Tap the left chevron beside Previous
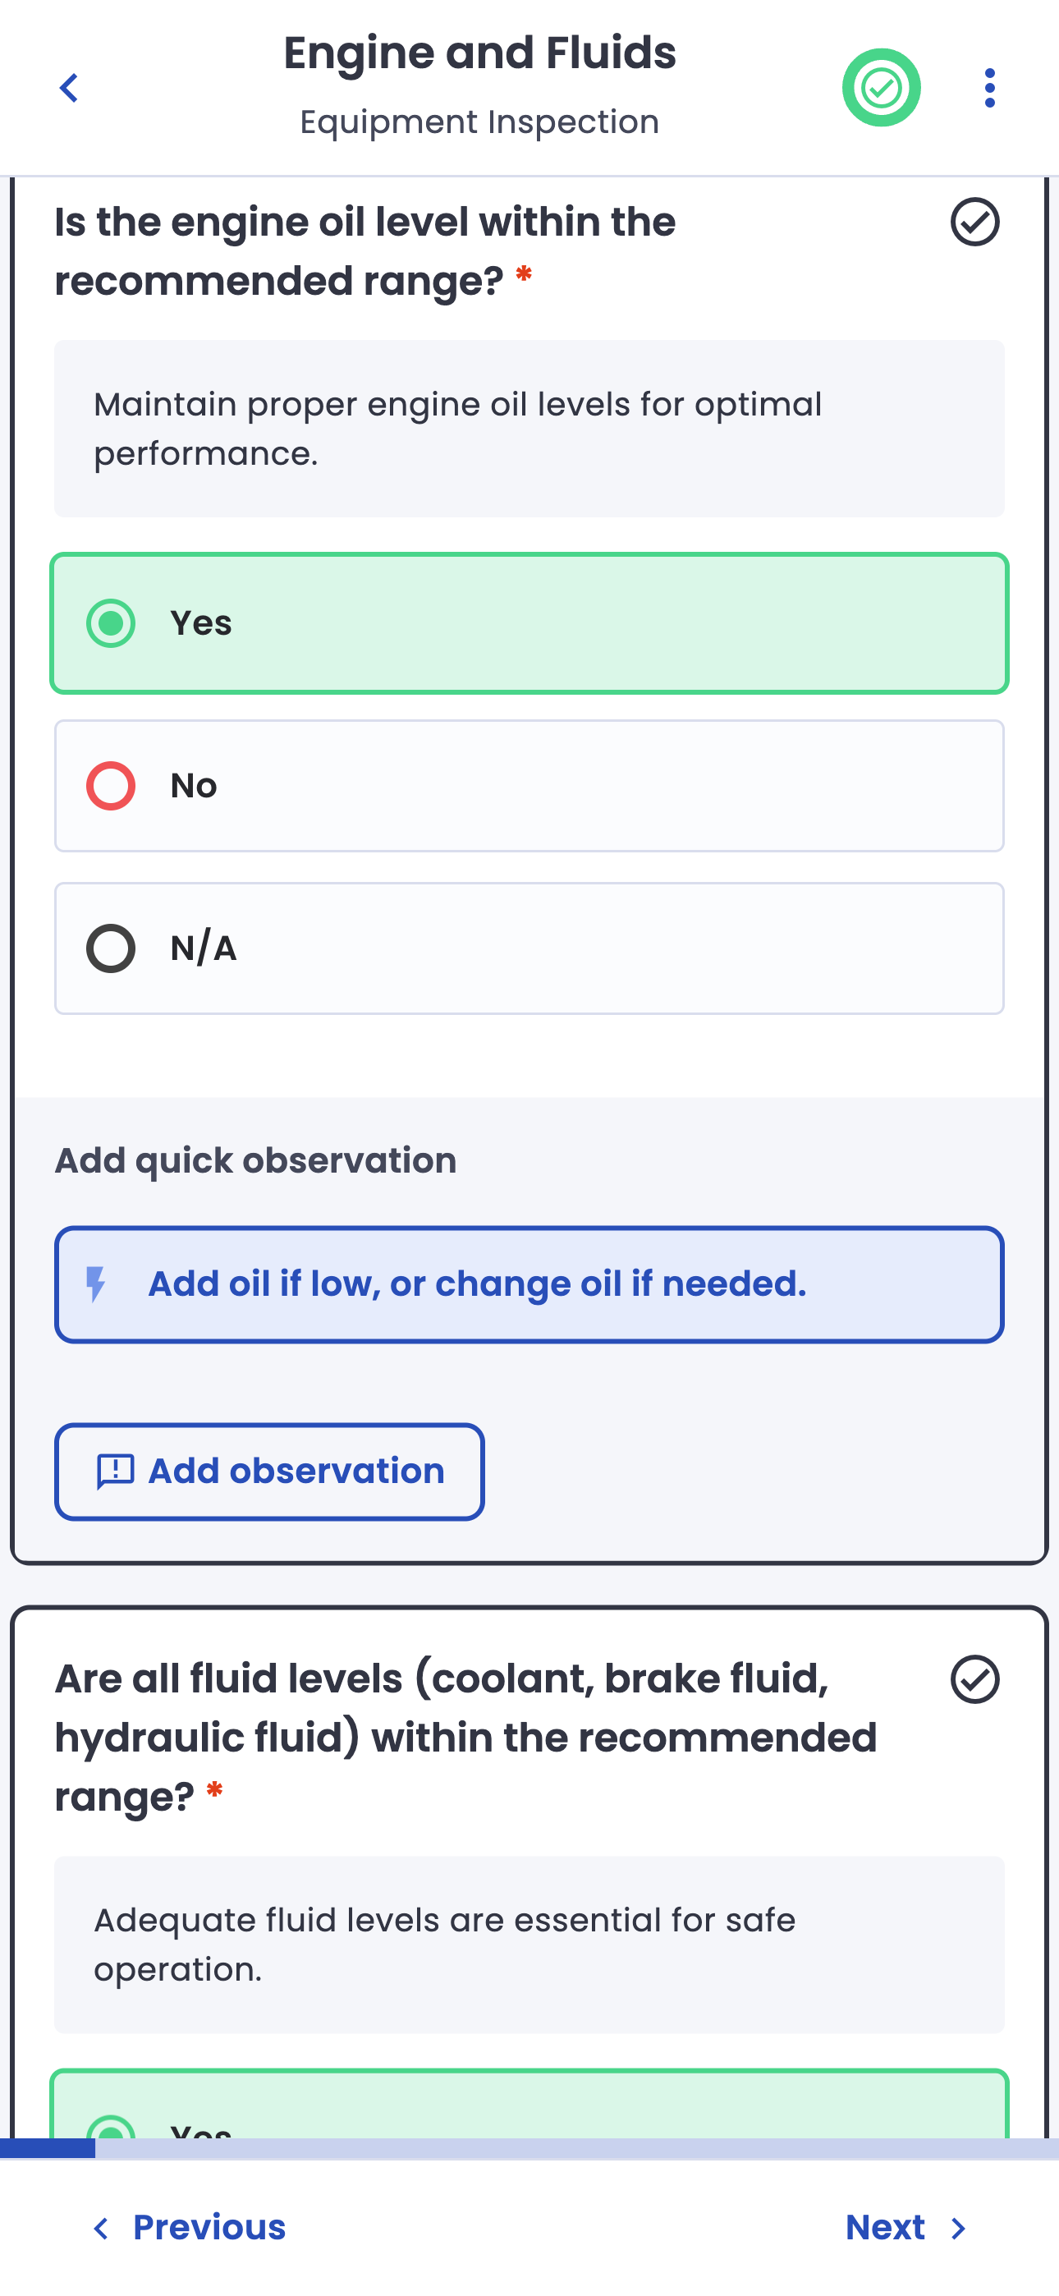The width and height of the screenshot is (1059, 2296). tap(102, 2229)
